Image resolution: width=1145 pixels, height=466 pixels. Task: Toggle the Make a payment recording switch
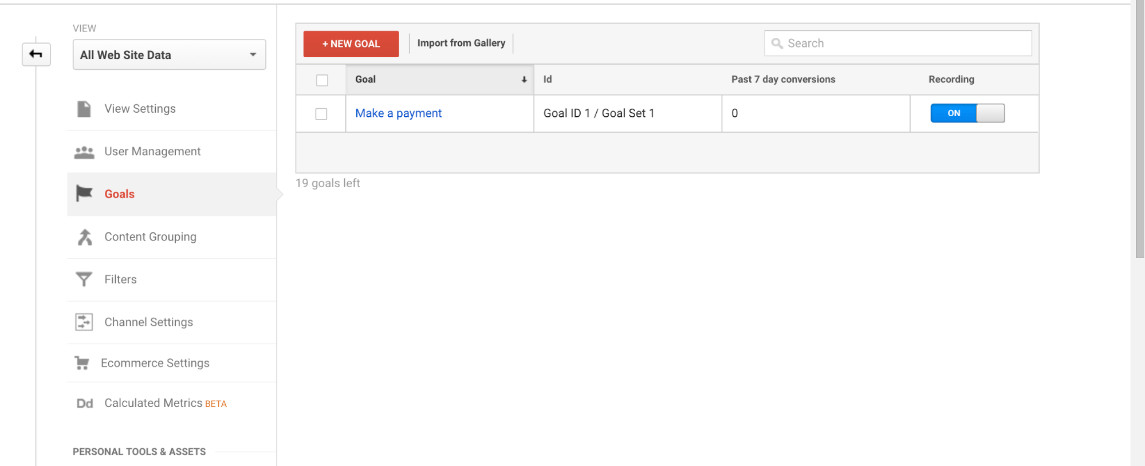coord(967,113)
